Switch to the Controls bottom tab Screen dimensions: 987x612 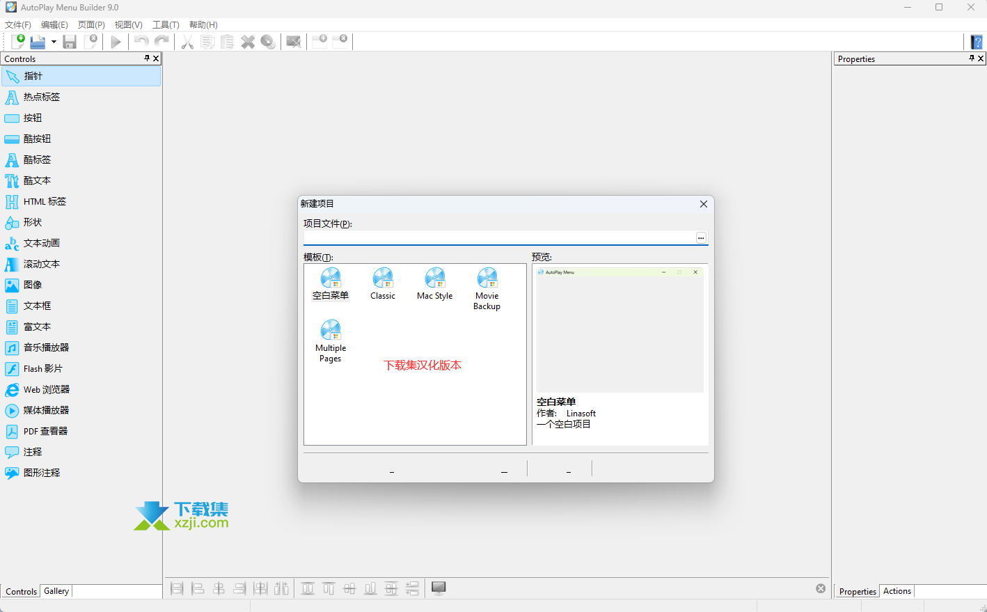(x=21, y=591)
